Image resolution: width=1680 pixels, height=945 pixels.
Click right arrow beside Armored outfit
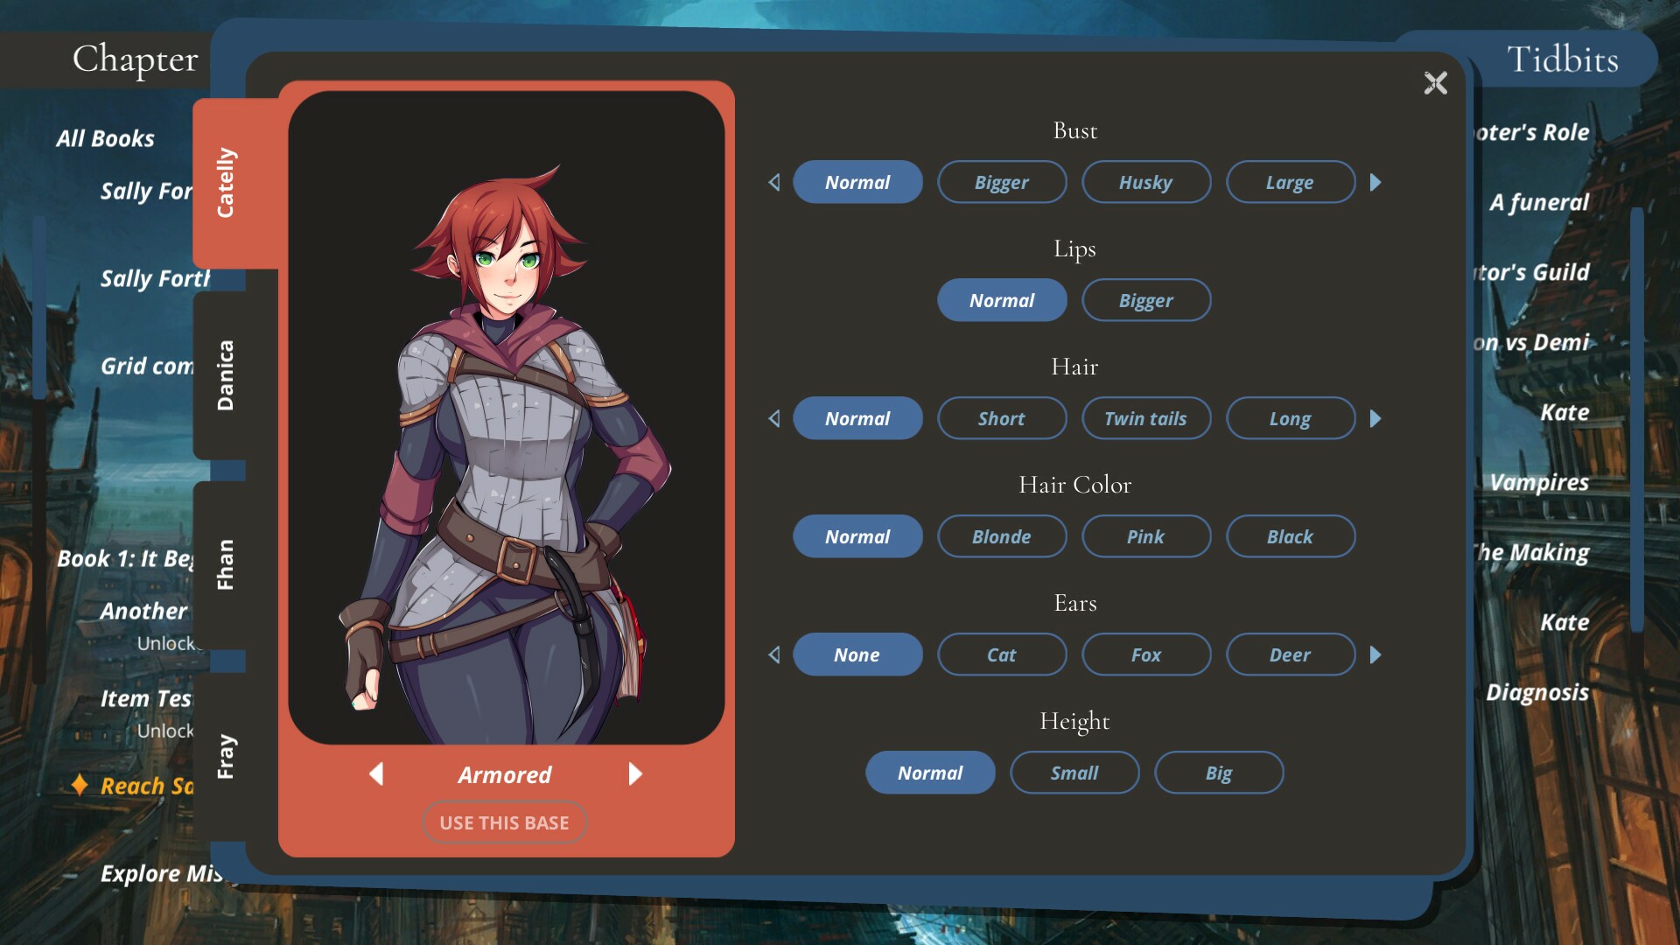pos(635,774)
